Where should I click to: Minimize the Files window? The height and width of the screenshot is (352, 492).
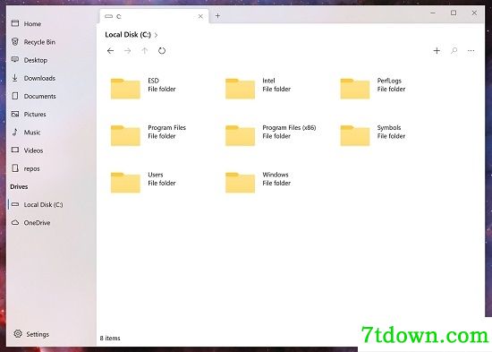click(433, 13)
